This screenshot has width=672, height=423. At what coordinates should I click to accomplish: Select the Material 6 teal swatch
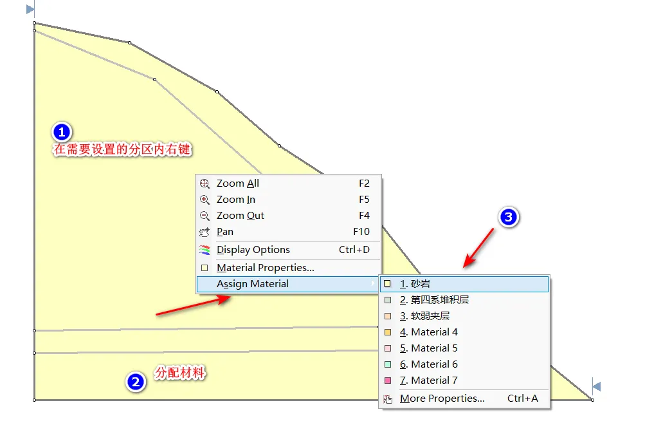388,364
